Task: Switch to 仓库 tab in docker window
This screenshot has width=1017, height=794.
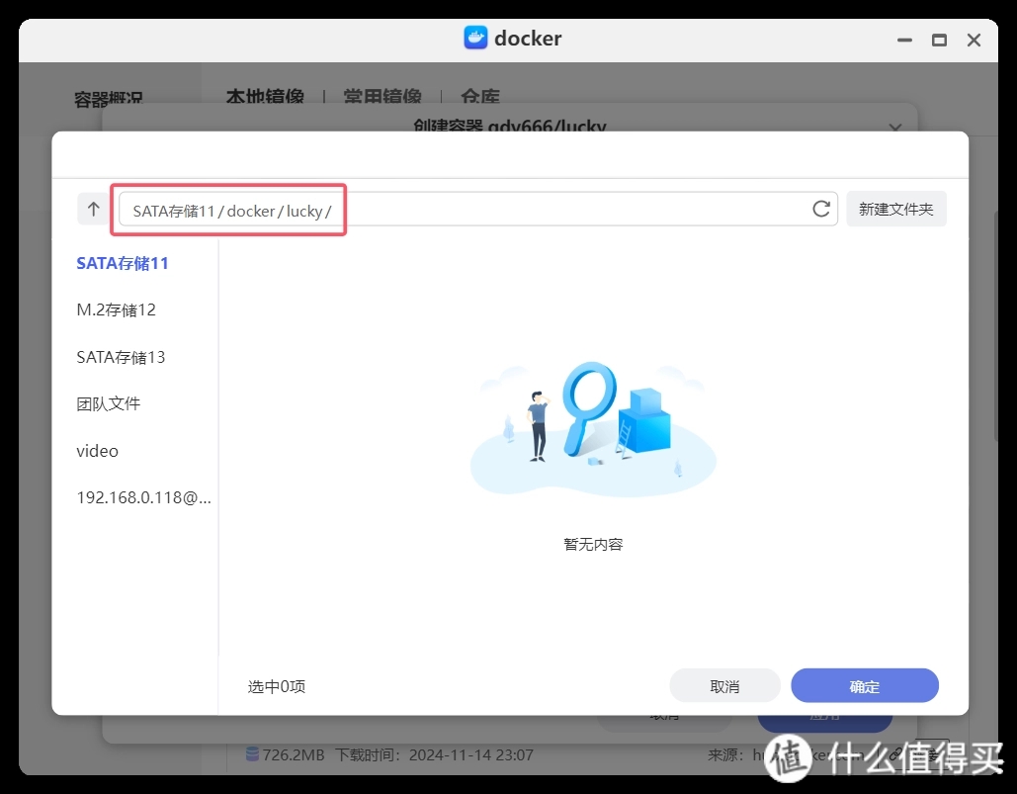Action: (x=480, y=96)
